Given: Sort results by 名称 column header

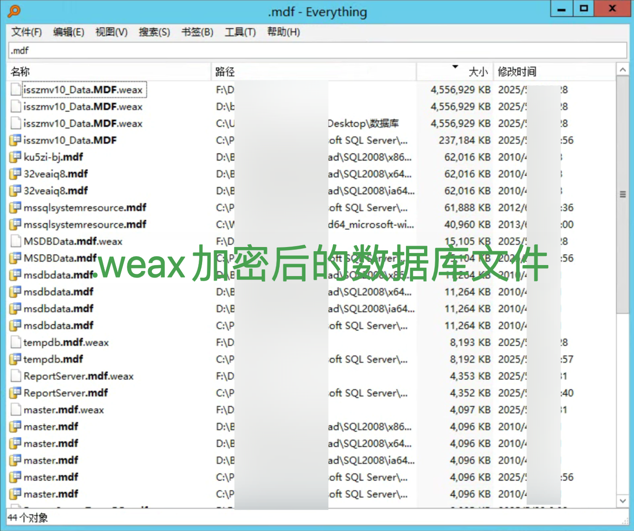Looking at the screenshot, I should click(x=109, y=72).
